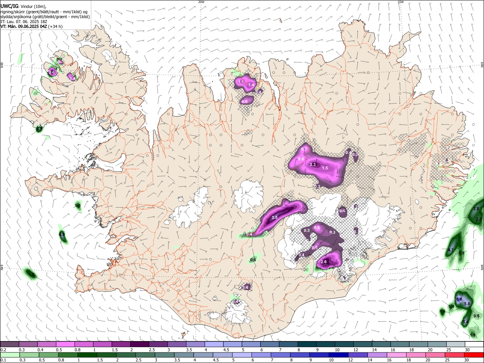Click the 4.7 rain value off the east coast
This screenshot has height=363, width=484.
[450, 250]
